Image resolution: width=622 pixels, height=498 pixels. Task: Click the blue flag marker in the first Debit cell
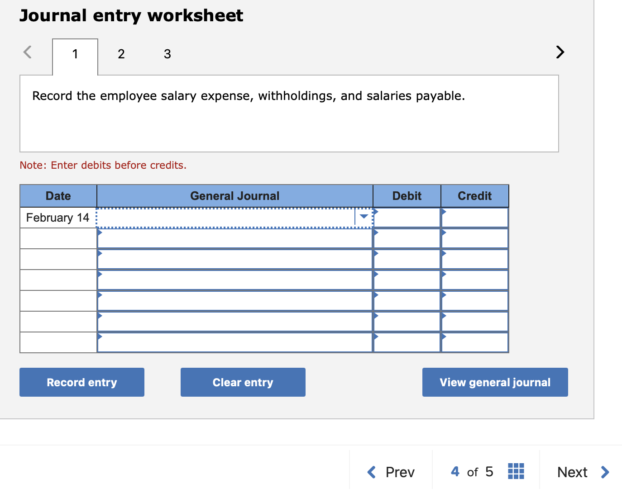[375, 212]
